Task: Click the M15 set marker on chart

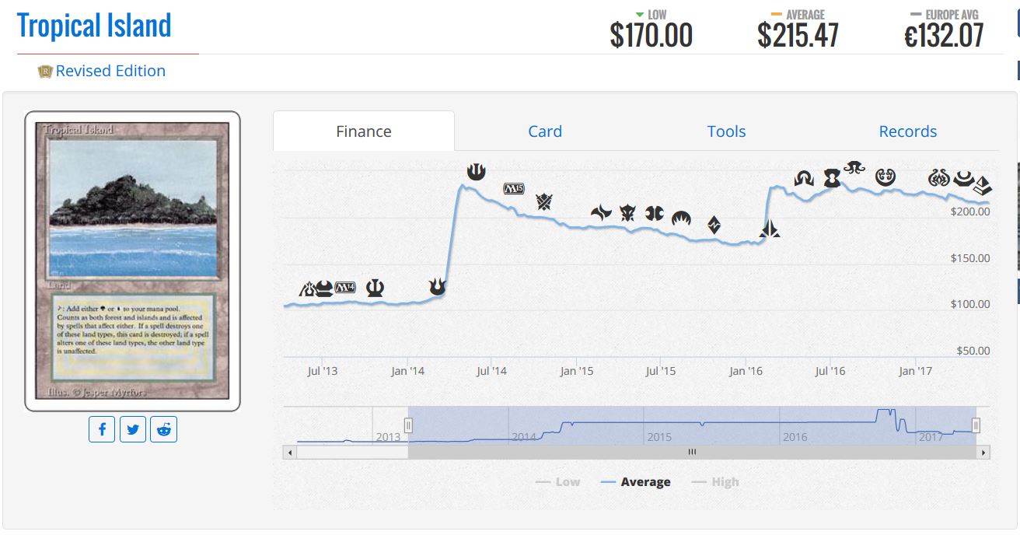Action: tap(514, 188)
